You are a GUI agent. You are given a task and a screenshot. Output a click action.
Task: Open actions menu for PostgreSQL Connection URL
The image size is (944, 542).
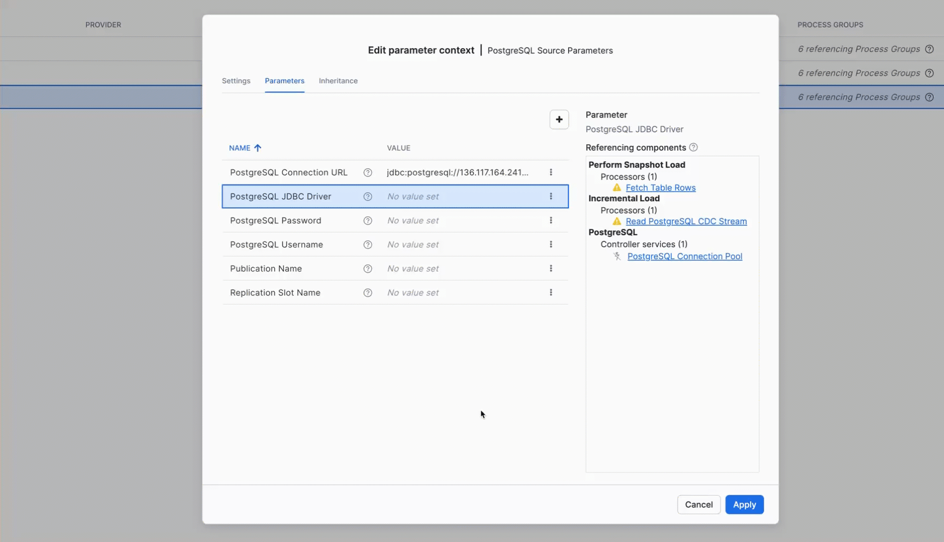click(x=551, y=173)
